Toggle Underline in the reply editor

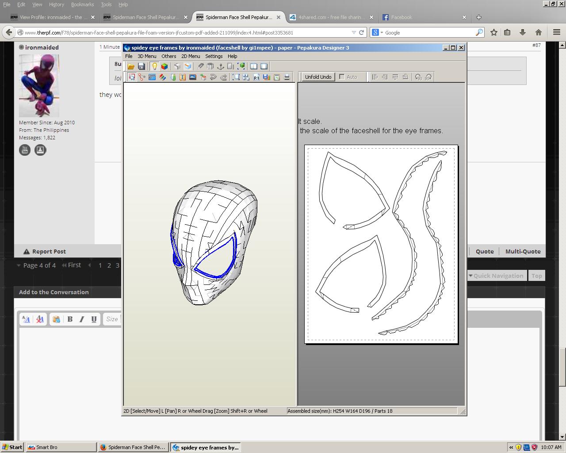tap(94, 319)
